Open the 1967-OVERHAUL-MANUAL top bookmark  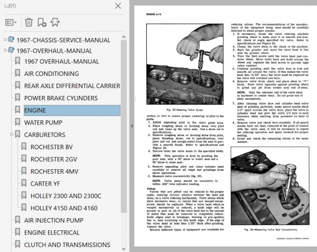(54, 51)
